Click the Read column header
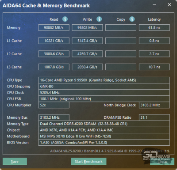Image resolution: width=177 pixels, height=170 pixels. tap(54, 19)
